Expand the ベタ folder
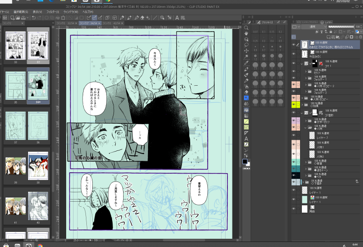The image size is (363, 247). click(306, 176)
